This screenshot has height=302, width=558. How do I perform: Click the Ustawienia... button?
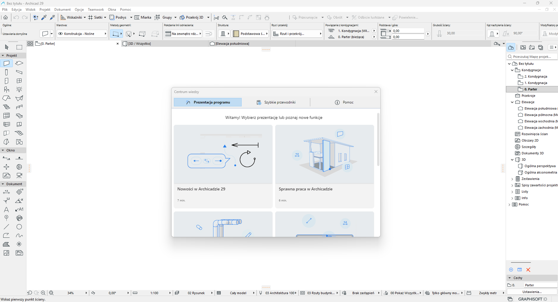532,292
